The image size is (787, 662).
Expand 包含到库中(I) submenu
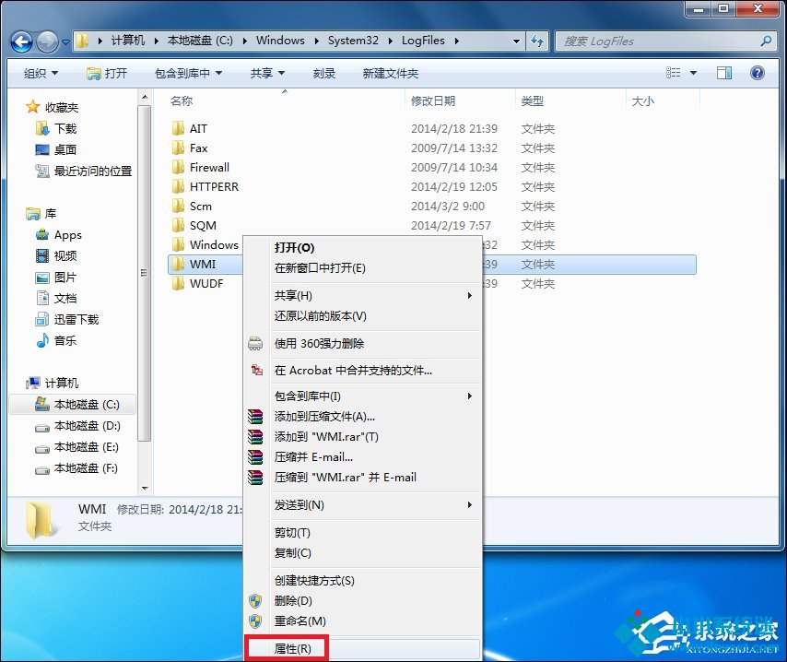click(362, 396)
